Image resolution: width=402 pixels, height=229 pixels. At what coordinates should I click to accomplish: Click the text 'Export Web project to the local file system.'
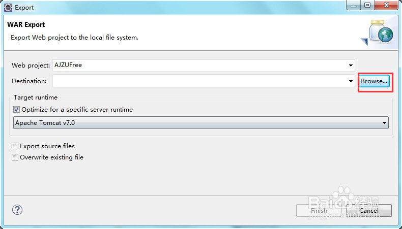74,38
